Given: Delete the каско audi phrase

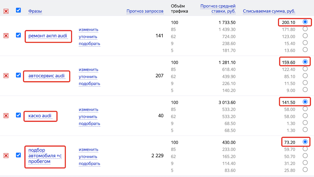Looking at the screenshot, I should (6, 115).
